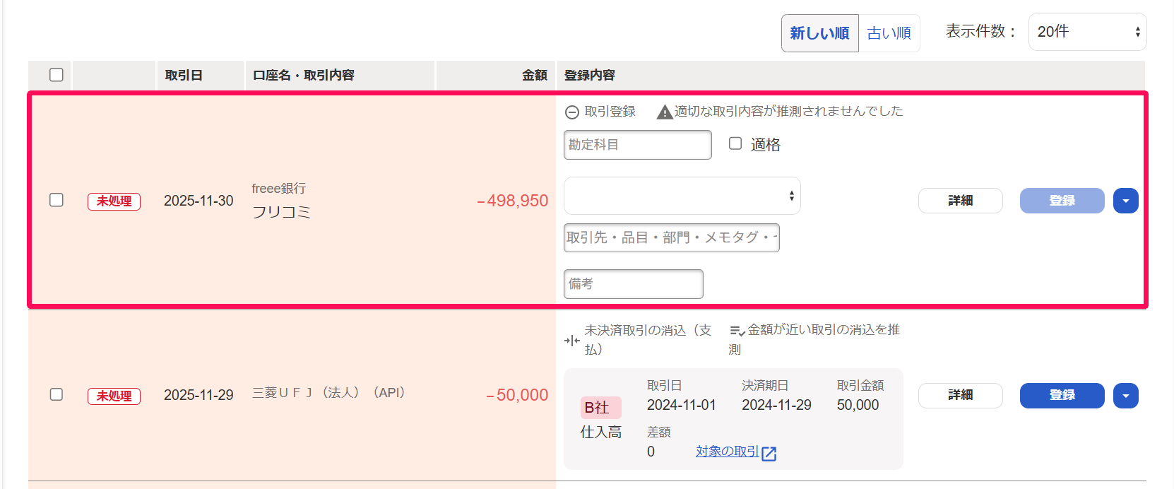The image size is (1174, 489).
Task: Click the 取引登録 minus-circle icon
Action: click(572, 112)
